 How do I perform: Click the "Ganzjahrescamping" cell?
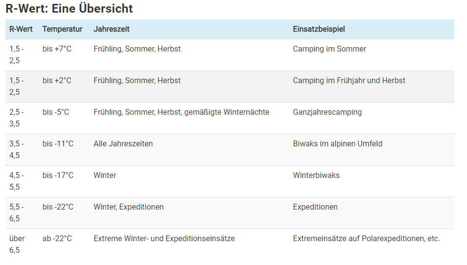point(328,112)
